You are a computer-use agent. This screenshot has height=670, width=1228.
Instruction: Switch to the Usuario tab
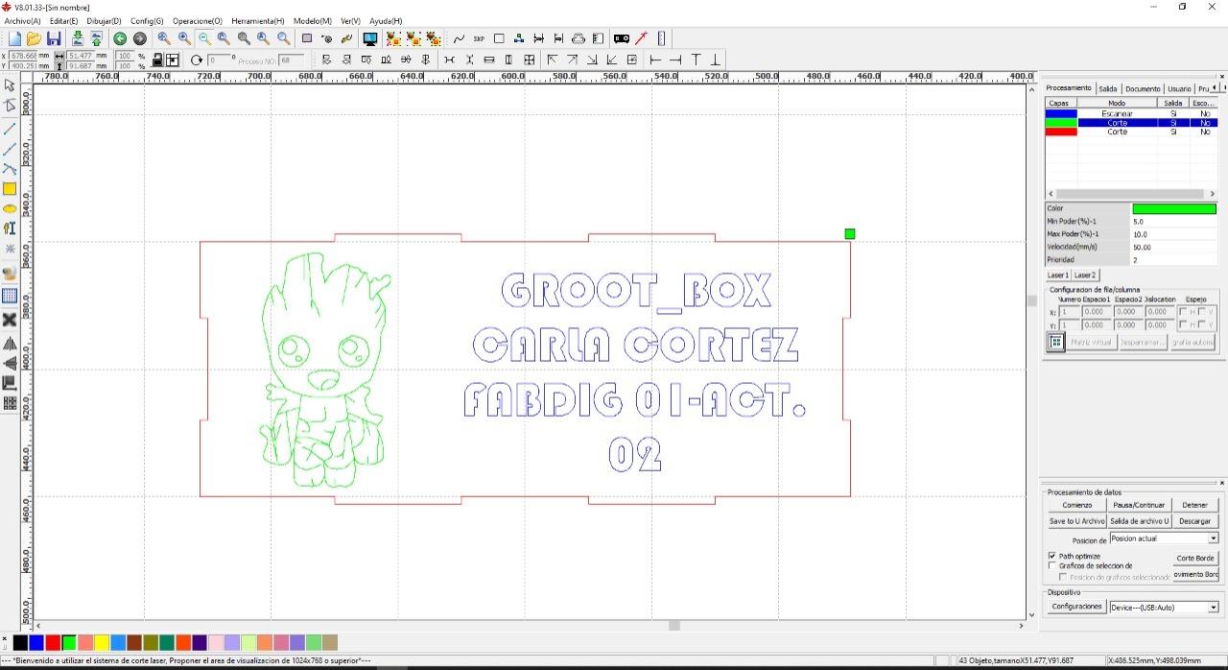[x=1179, y=88]
